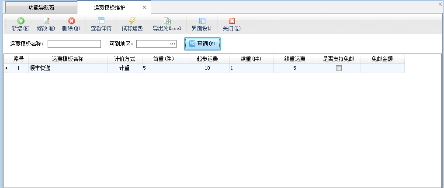
Task: Select the 运费模板维护 tab
Action: click(x=109, y=7)
